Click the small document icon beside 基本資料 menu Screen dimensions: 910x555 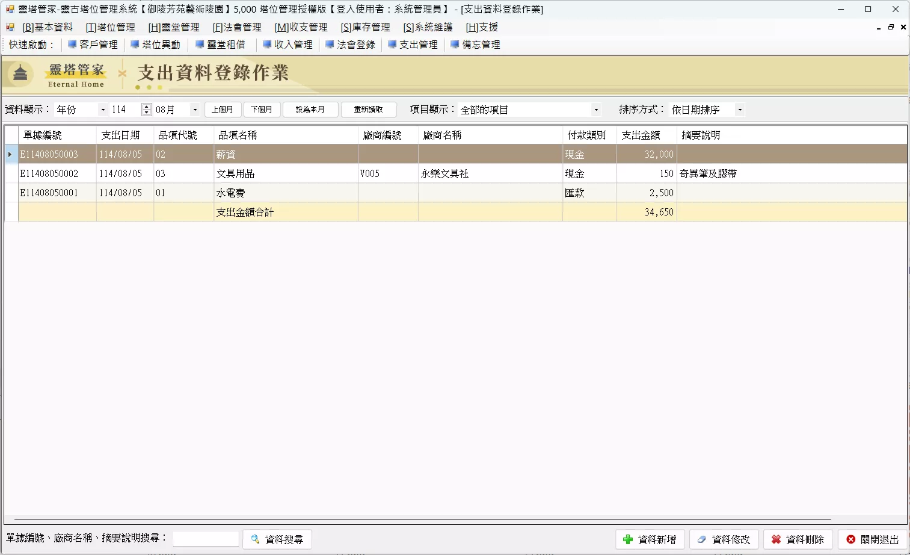tap(10, 27)
